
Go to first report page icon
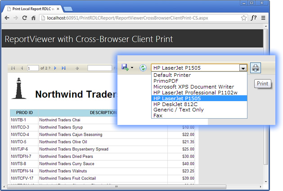(13, 68)
